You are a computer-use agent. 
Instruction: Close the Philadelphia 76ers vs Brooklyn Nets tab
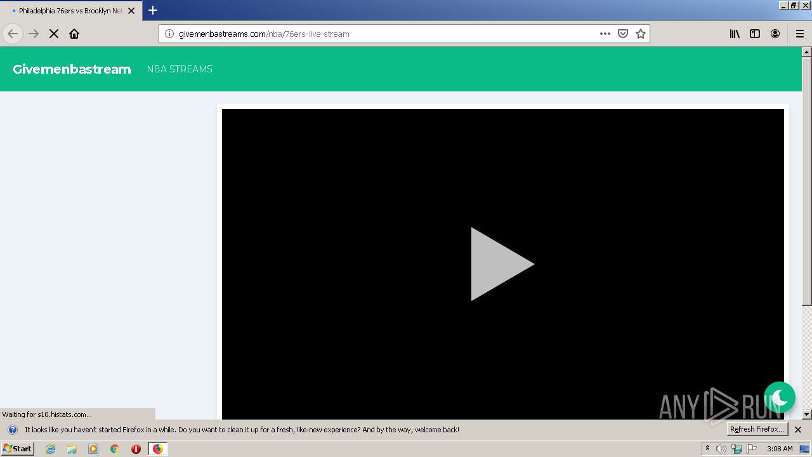click(x=131, y=11)
